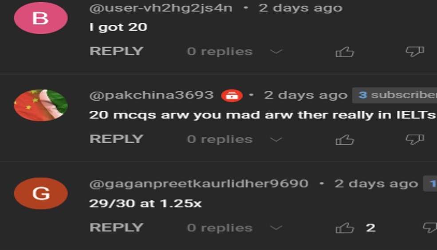The height and width of the screenshot is (250, 437).
Task: Dislike the gaganpreetkaurlidher9690 comment
Action: tap(430, 228)
